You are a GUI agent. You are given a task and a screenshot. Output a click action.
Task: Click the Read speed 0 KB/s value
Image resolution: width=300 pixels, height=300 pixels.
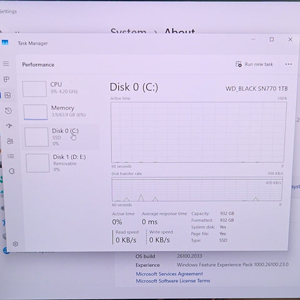coord(126,240)
